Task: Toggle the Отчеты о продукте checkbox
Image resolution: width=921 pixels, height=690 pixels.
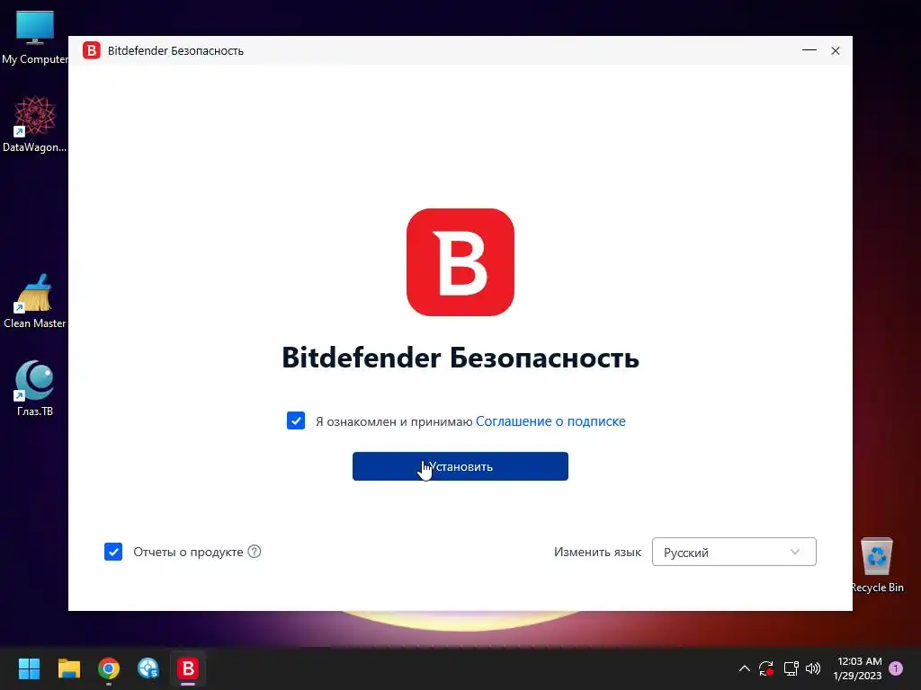Action: 113,552
